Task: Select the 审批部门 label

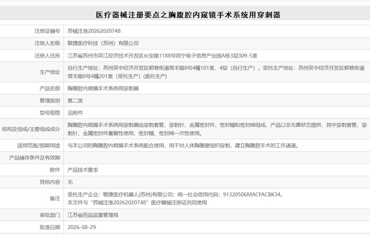Action: click(x=50, y=215)
